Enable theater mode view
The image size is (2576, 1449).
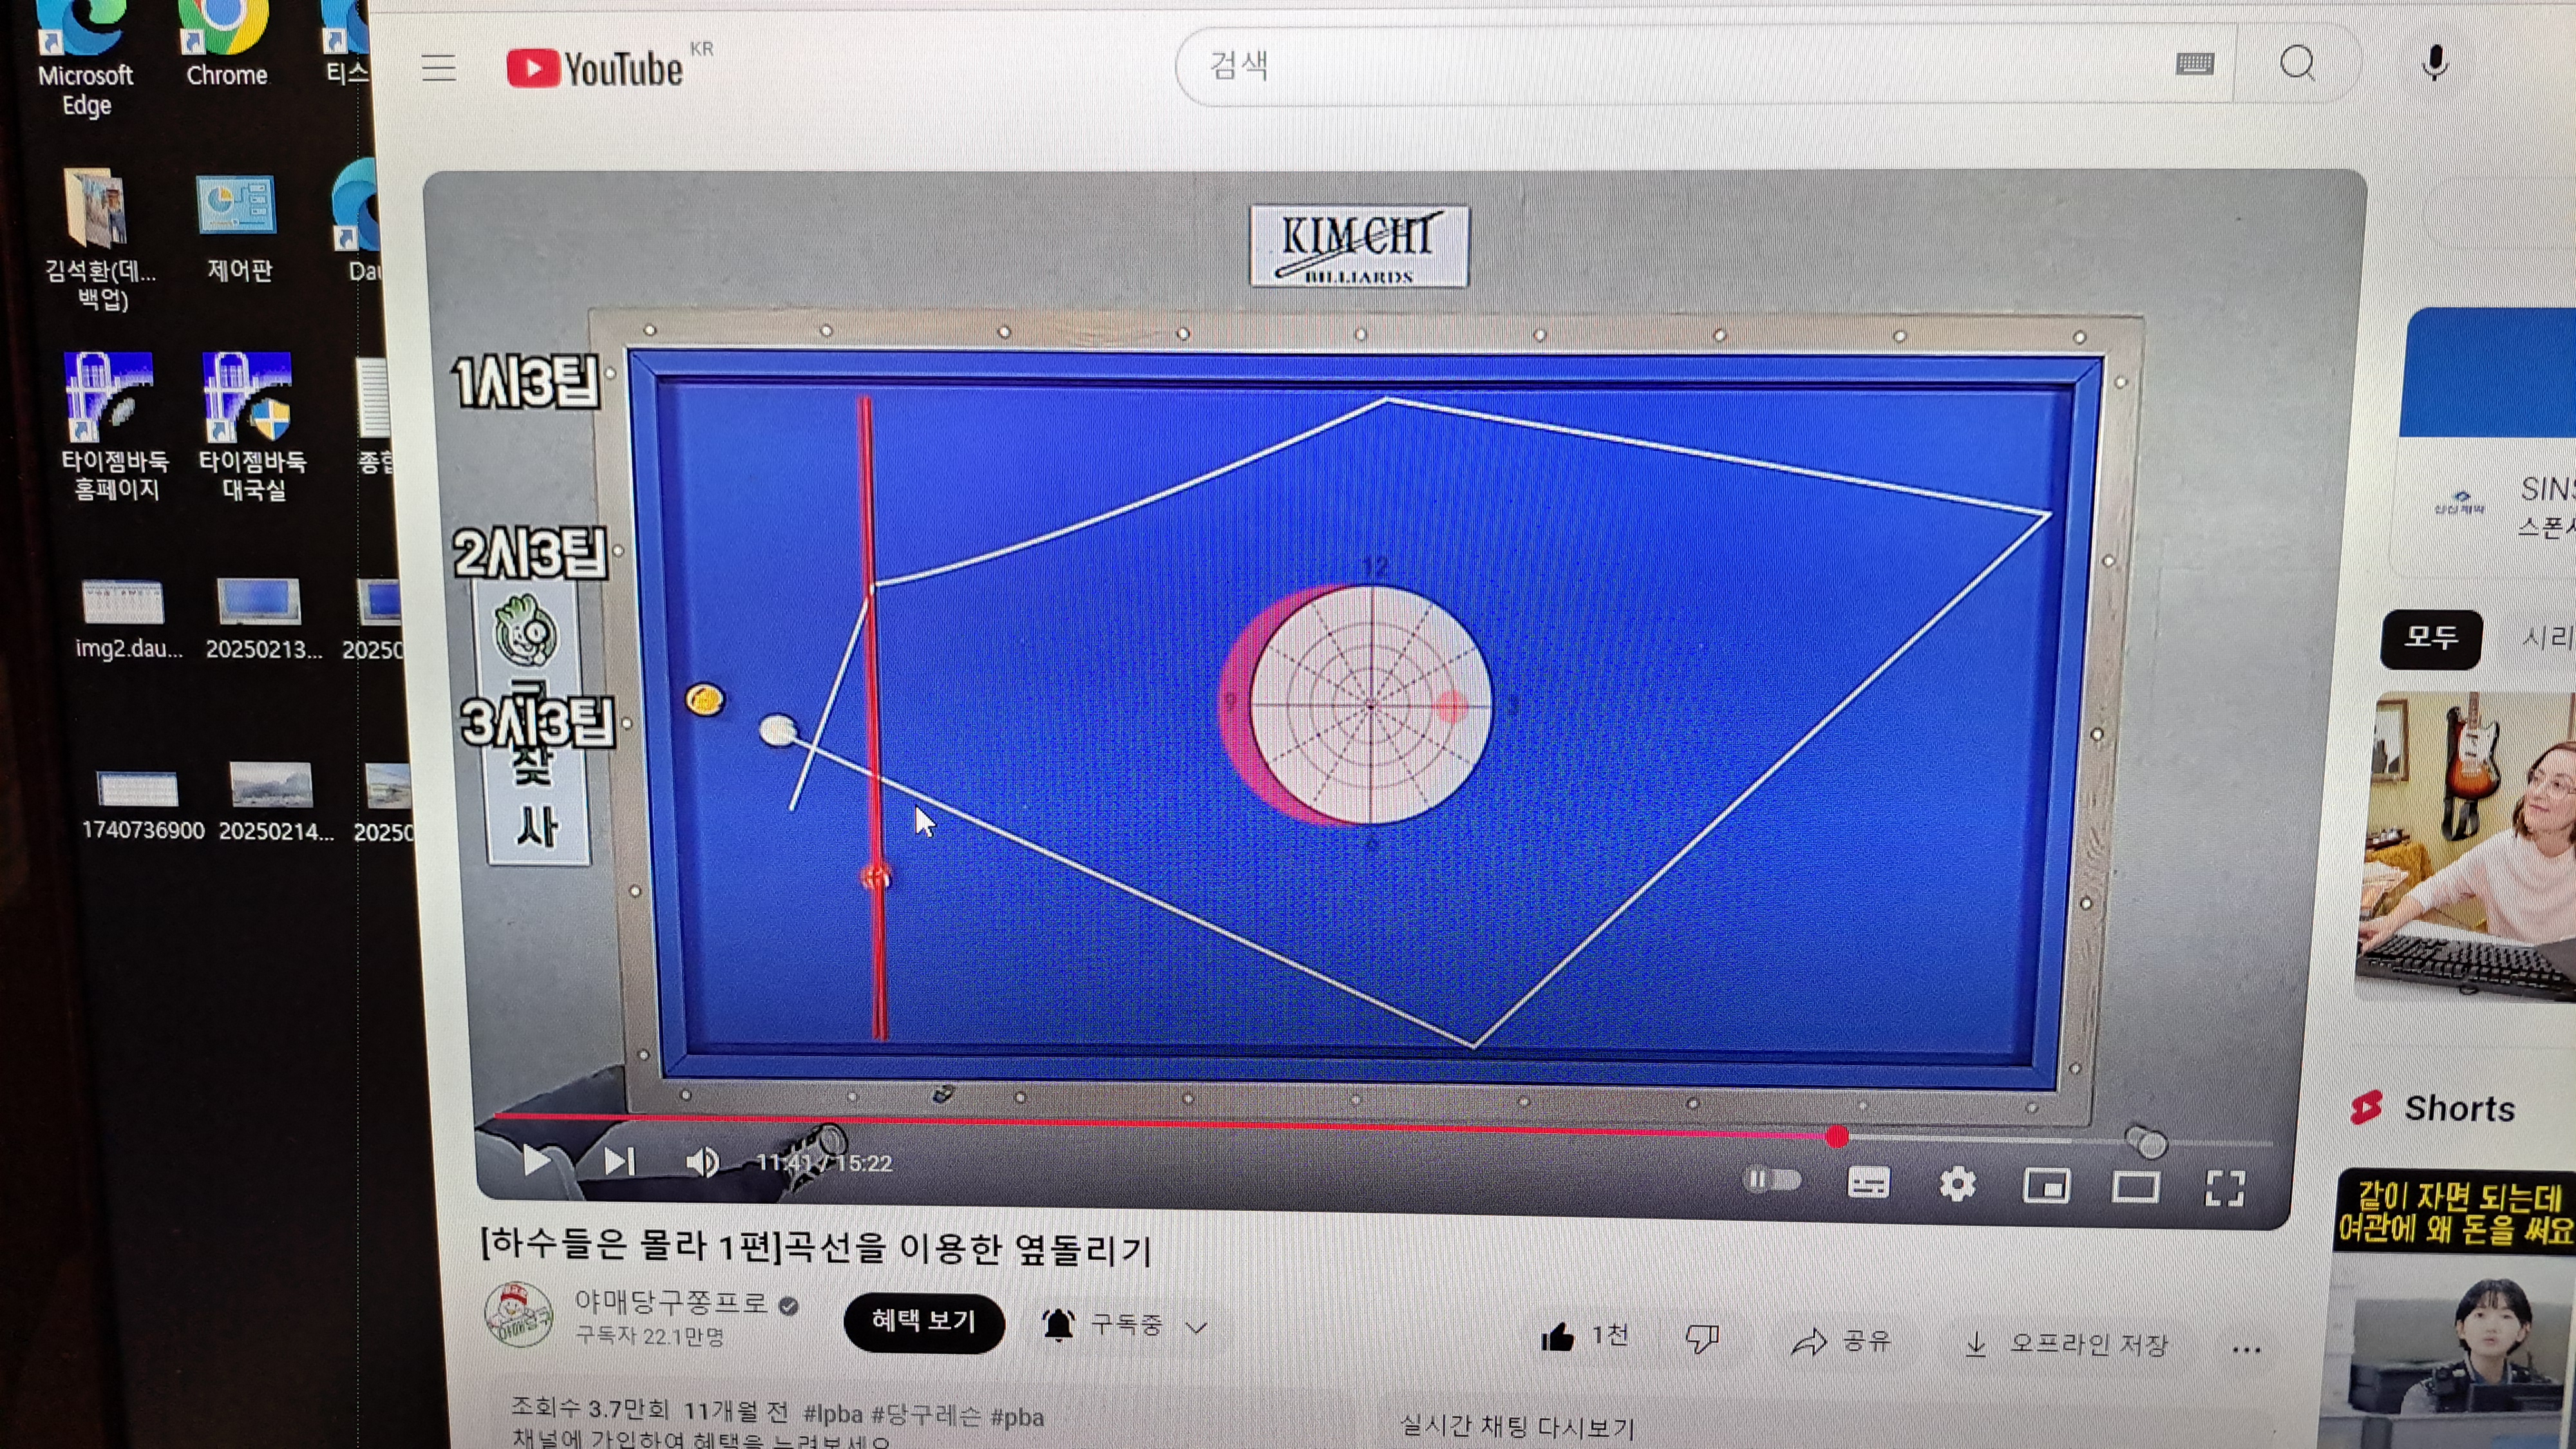(x=2134, y=1187)
